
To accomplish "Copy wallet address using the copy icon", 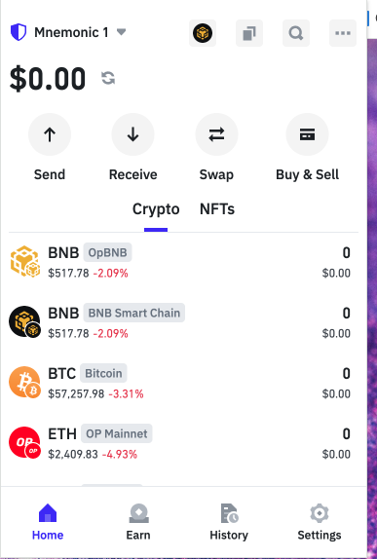I will pyautogui.click(x=249, y=33).
